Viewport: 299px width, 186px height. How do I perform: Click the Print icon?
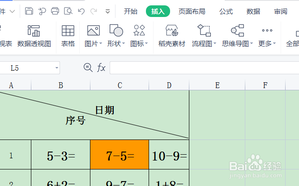click(55, 11)
